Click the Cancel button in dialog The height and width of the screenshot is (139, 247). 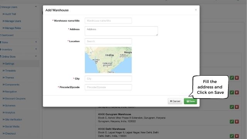[x=175, y=101]
